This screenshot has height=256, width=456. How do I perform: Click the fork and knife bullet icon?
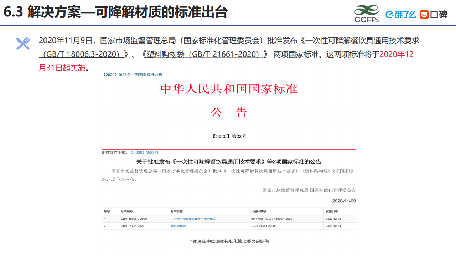(23, 43)
